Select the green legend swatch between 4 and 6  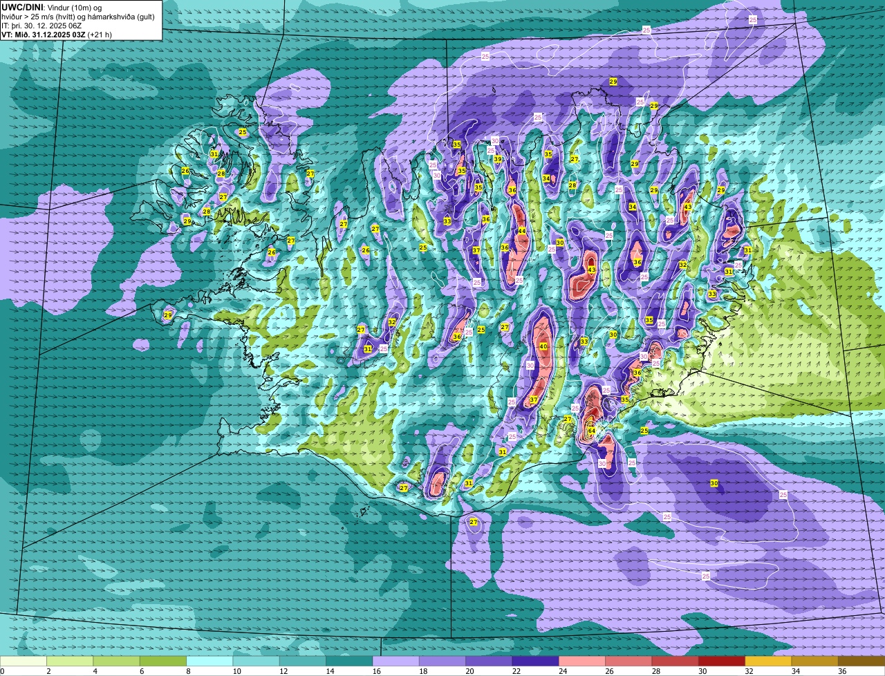116,661
